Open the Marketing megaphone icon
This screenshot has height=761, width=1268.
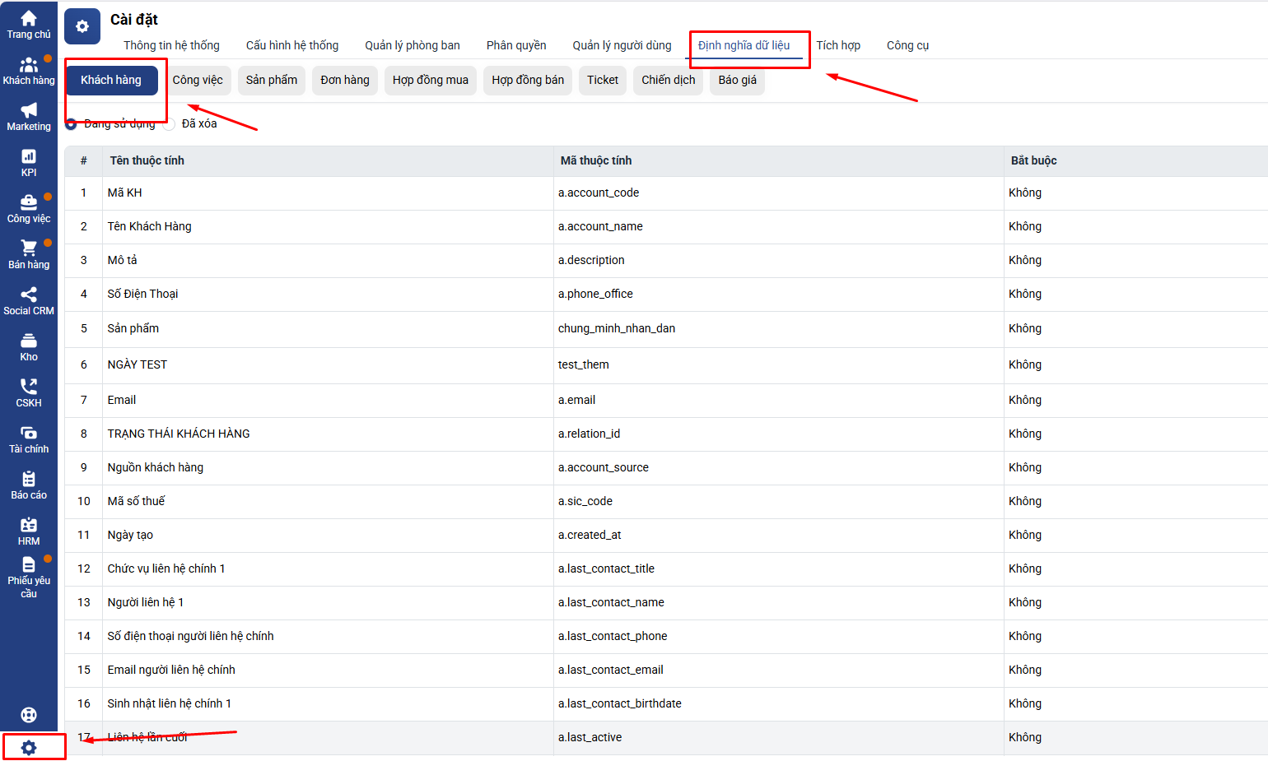[x=29, y=116]
